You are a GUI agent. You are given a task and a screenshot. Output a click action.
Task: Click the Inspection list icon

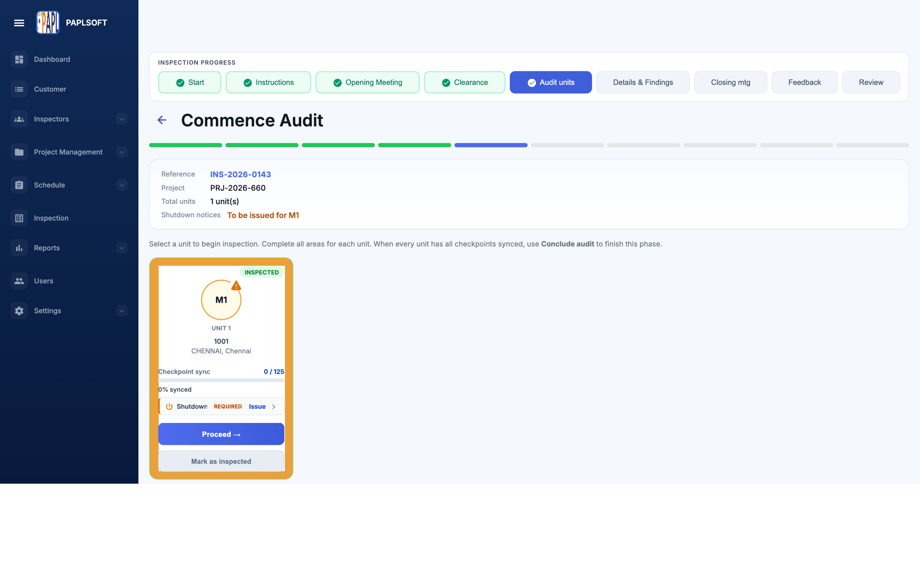19,218
